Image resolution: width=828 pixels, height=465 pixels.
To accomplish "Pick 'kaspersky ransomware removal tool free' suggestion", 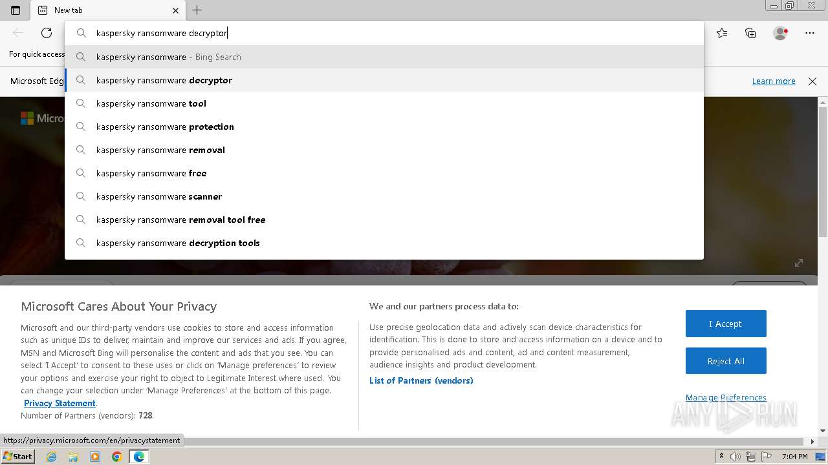I will [x=384, y=220].
